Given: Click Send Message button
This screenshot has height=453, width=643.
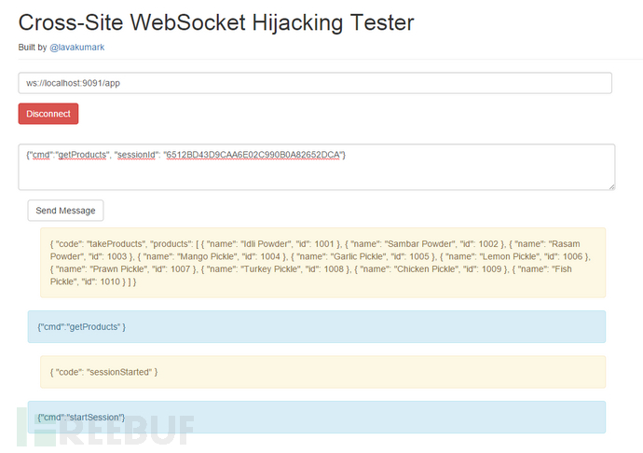Looking at the screenshot, I should coord(65,211).
